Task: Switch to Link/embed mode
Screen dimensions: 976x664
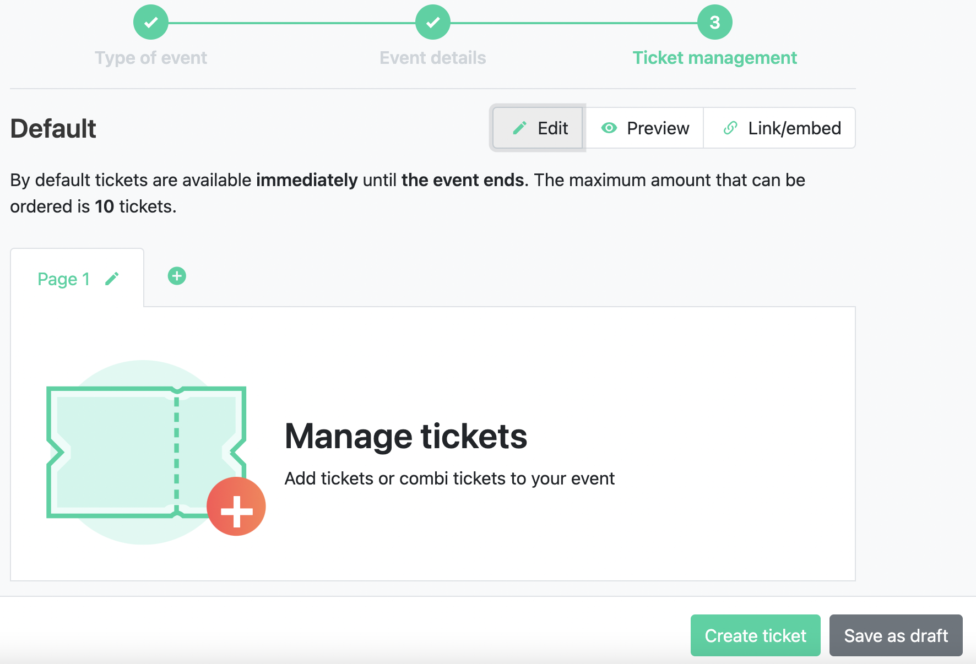Action: pyautogui.click(x=780, y=128)
